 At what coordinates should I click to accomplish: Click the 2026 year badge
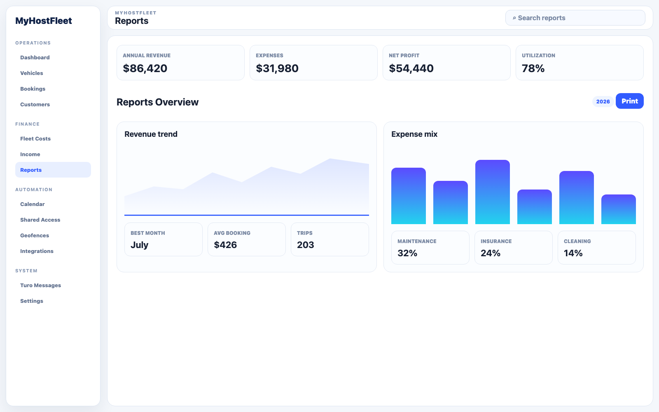(603, 101)
